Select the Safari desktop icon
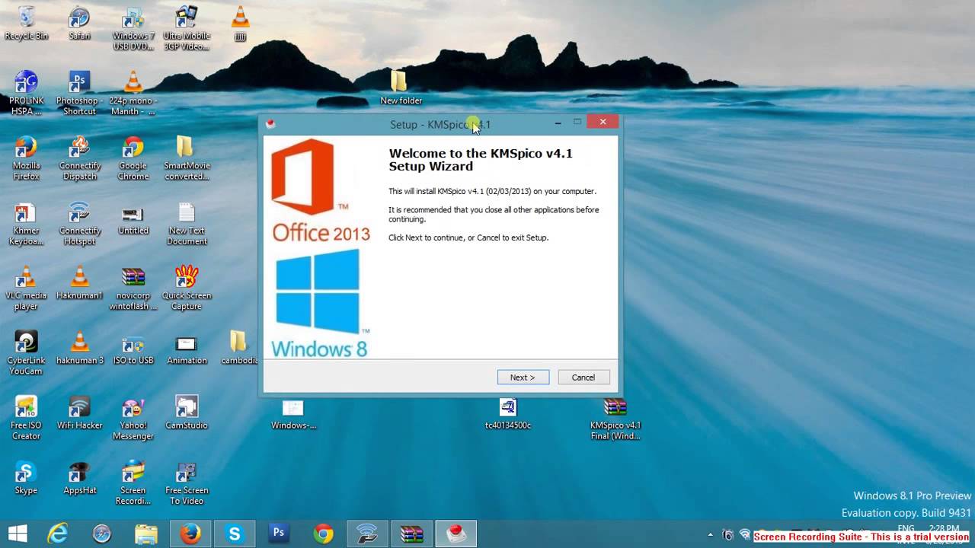The width and height of the screenshot is (975, 548). tap(79, 22)
